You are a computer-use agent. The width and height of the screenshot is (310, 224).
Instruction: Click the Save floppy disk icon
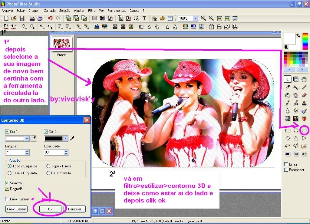(22, 18)
